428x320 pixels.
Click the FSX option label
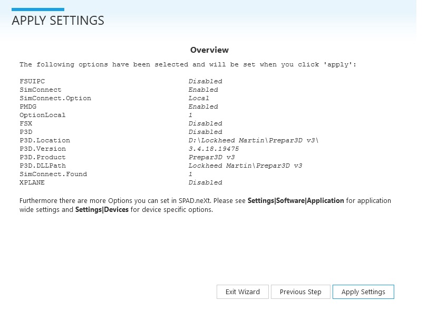26,123
